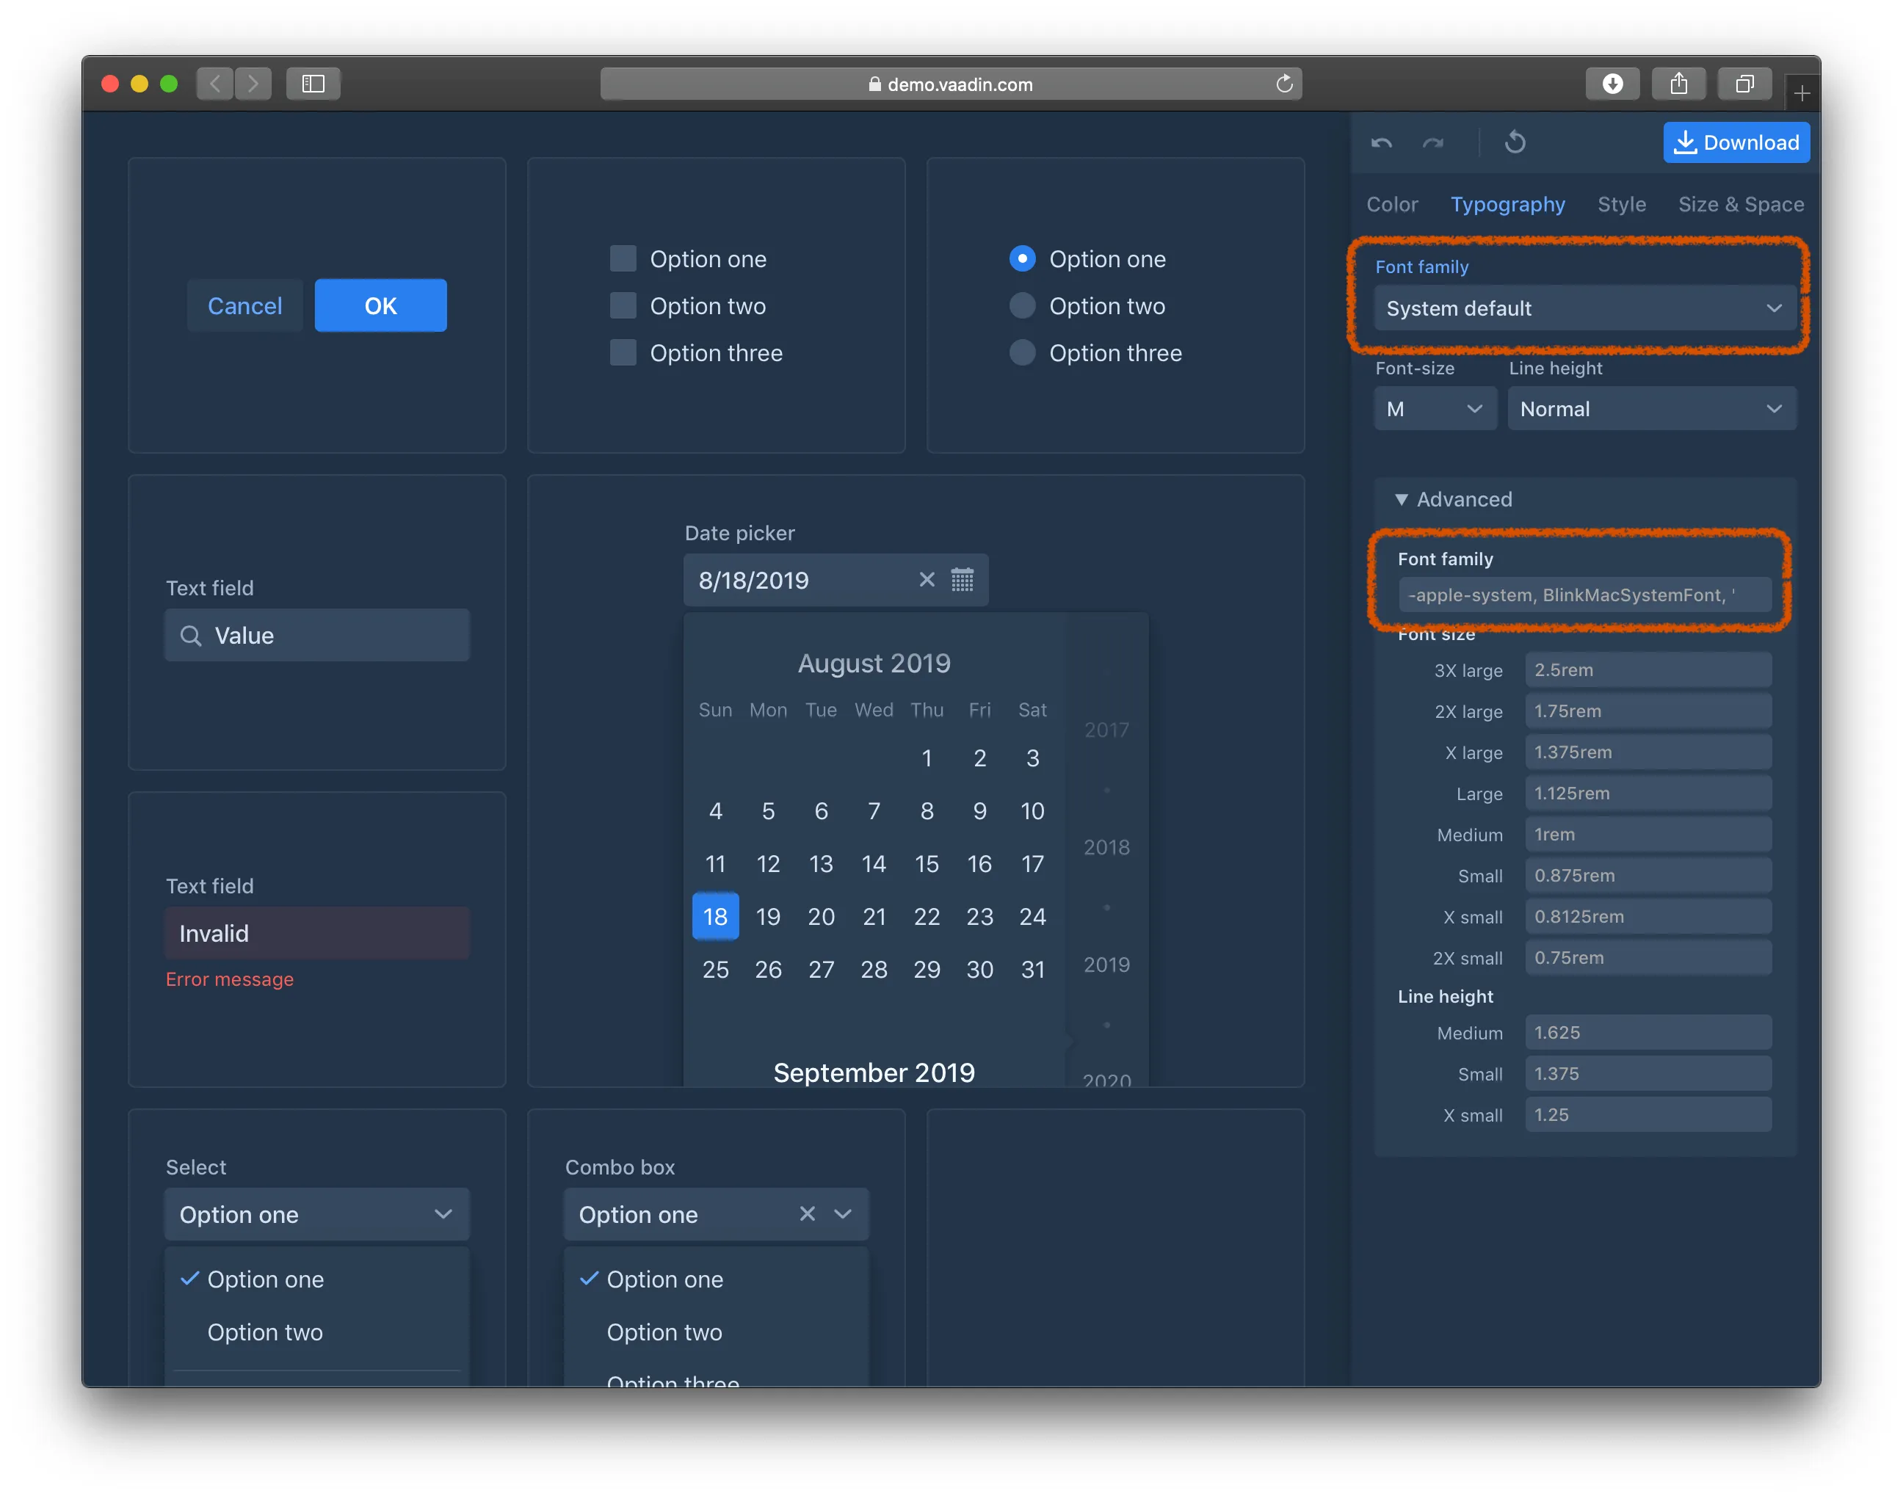Reload the page in address bar
Viewport: 1903px width, 1496px height.
[1283, 84]
